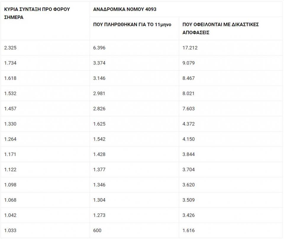
Task: Select the 1.264 cell
Action: pyautogui.click(x=10, y=139)
